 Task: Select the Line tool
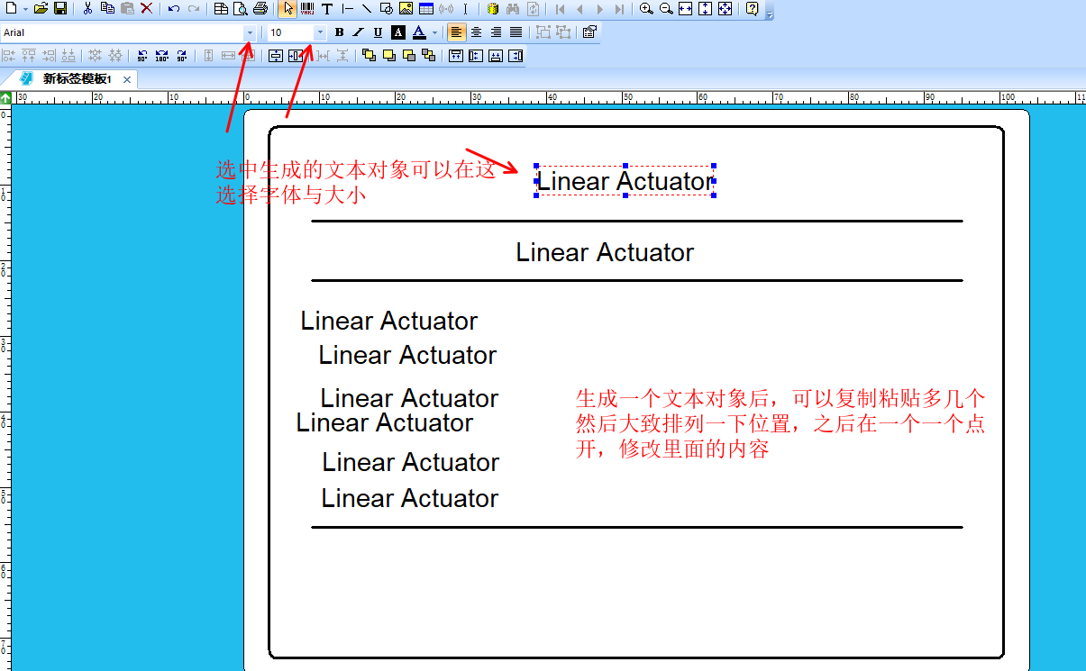pyautogui.click(x=367, y=9)
